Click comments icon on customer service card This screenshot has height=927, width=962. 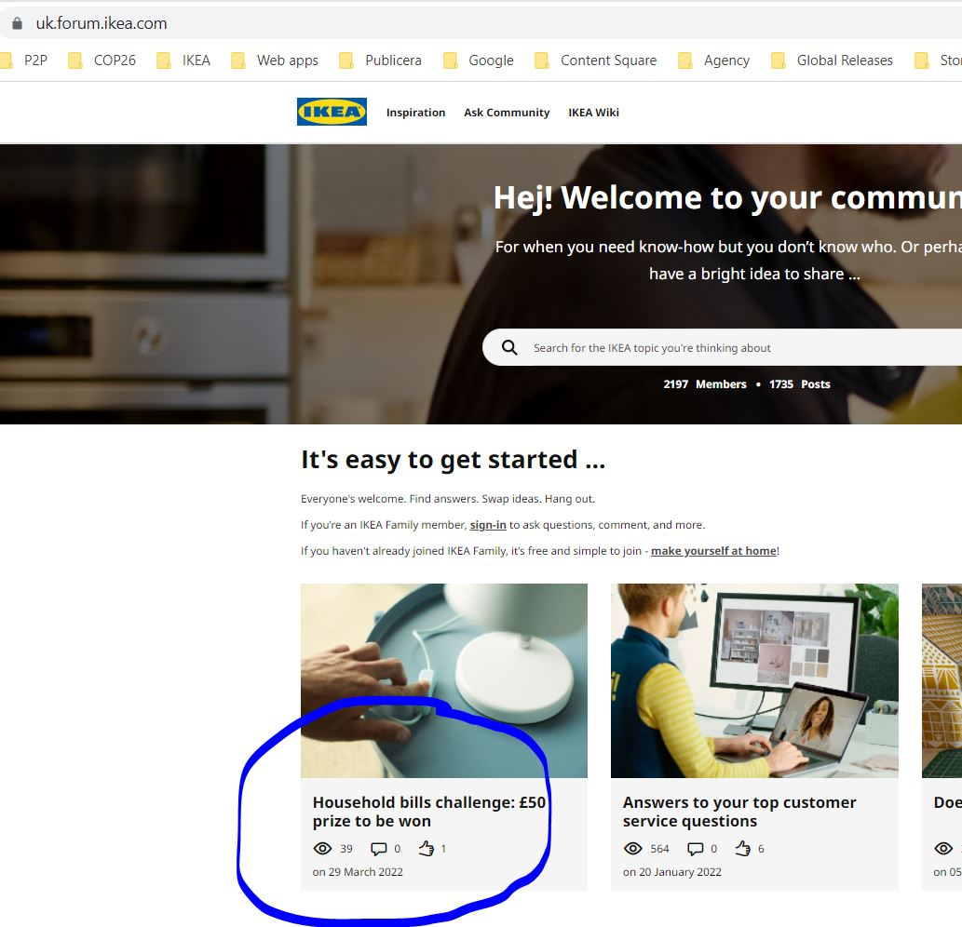tap(695, 849)
